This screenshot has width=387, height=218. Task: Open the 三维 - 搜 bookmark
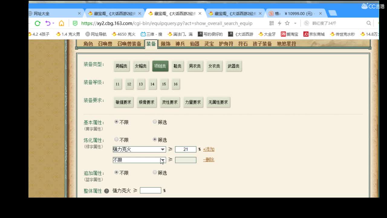coord(151,34)
